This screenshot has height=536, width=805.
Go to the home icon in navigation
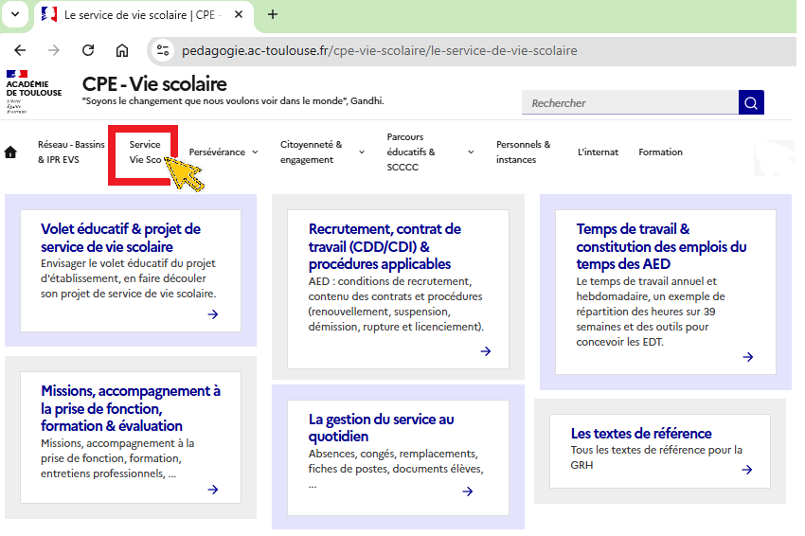pos(11,152)
